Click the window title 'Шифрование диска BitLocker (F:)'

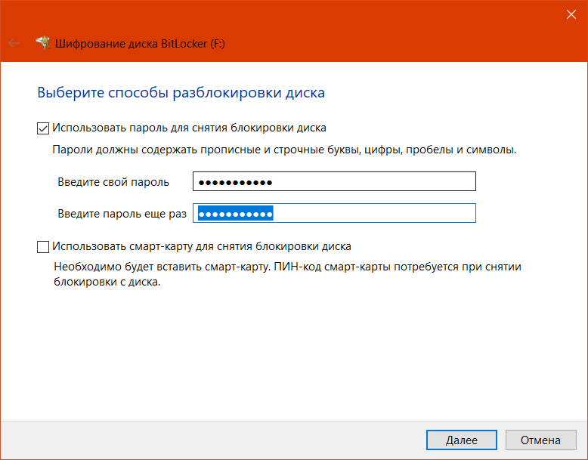click(x=140, y=44)
